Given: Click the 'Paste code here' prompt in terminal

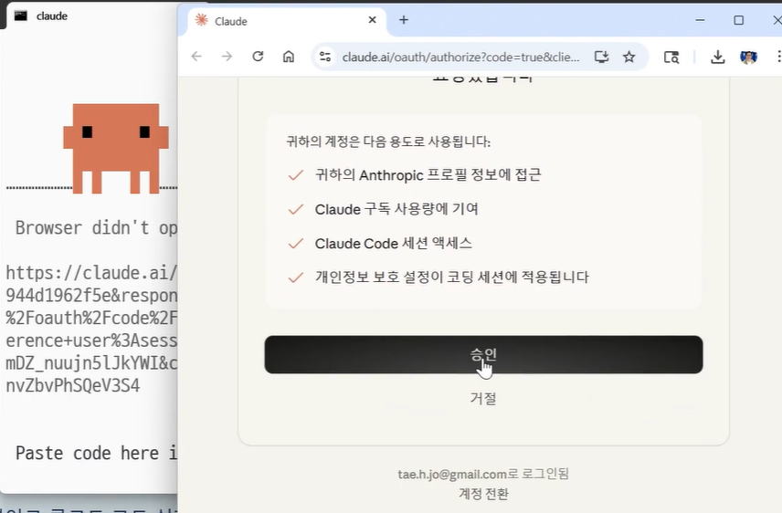Looking at the screenshot, I should tap(96, 453).
